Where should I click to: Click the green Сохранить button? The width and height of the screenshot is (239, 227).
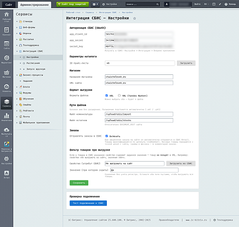tap(79, 183)
